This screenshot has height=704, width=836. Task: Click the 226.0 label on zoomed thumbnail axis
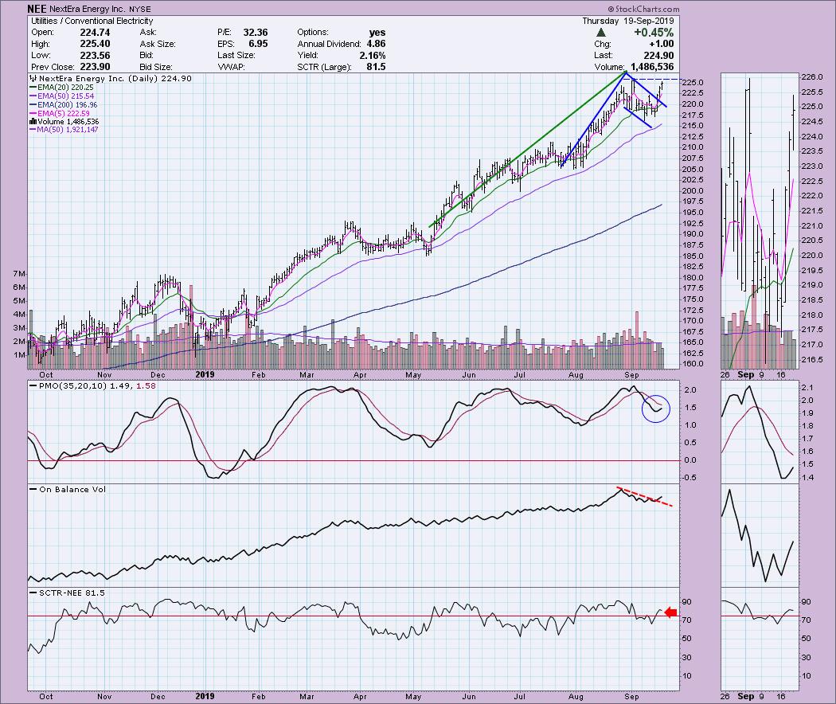[812, 76]
